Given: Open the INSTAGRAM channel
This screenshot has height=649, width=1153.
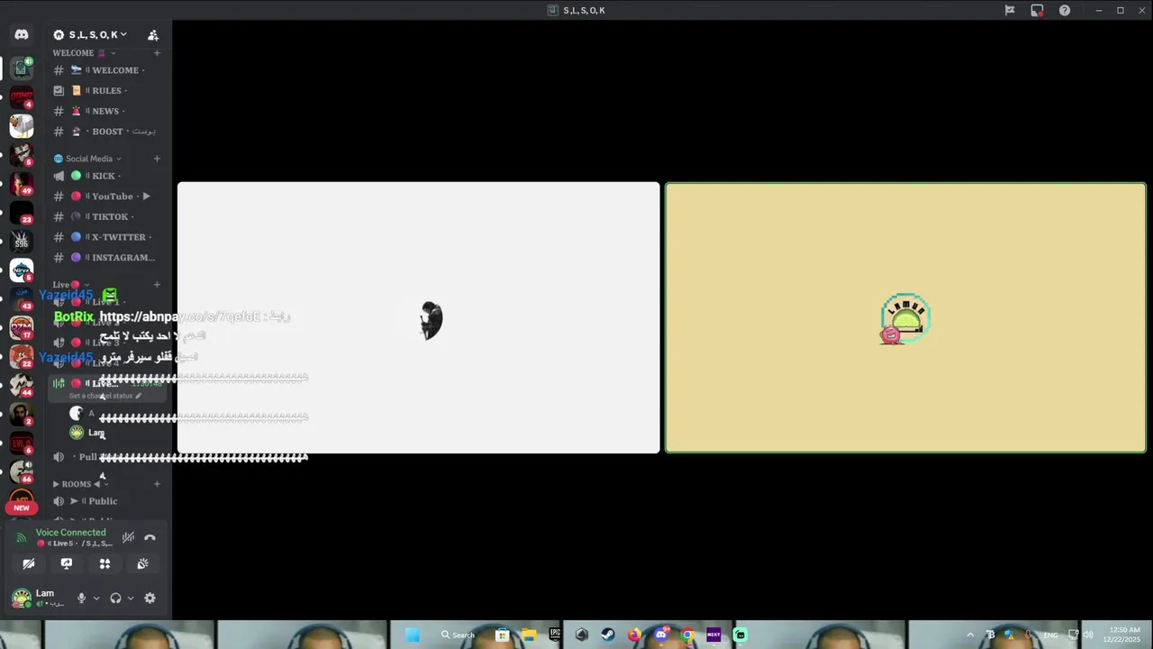Looking at the screenshot, I should point(106,258).
